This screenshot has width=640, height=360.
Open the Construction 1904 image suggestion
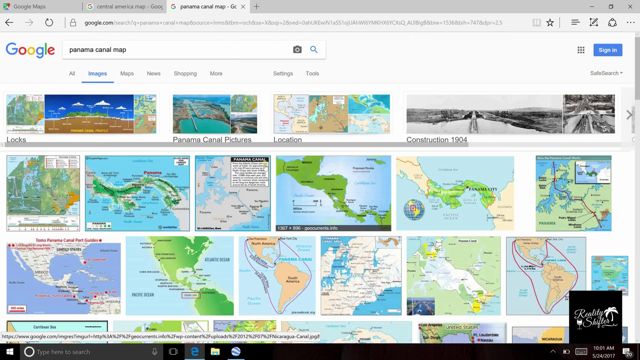pyautogui.click(x=510, y=118)
